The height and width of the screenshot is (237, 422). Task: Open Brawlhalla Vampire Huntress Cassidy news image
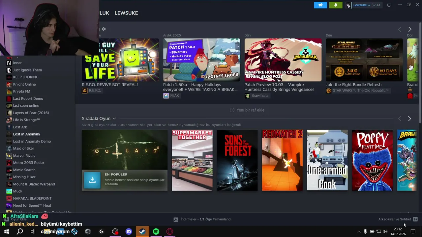click(283, 60)
